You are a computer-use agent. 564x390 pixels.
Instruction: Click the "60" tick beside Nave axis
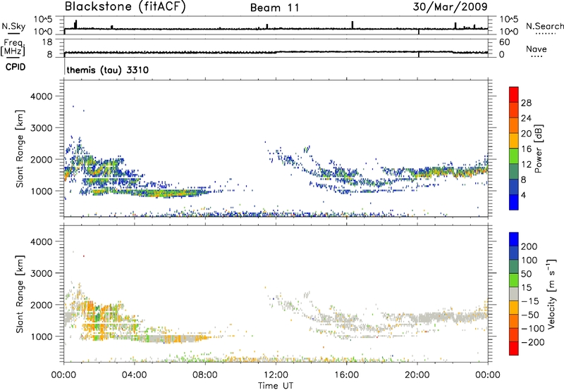tap(504, 42)
